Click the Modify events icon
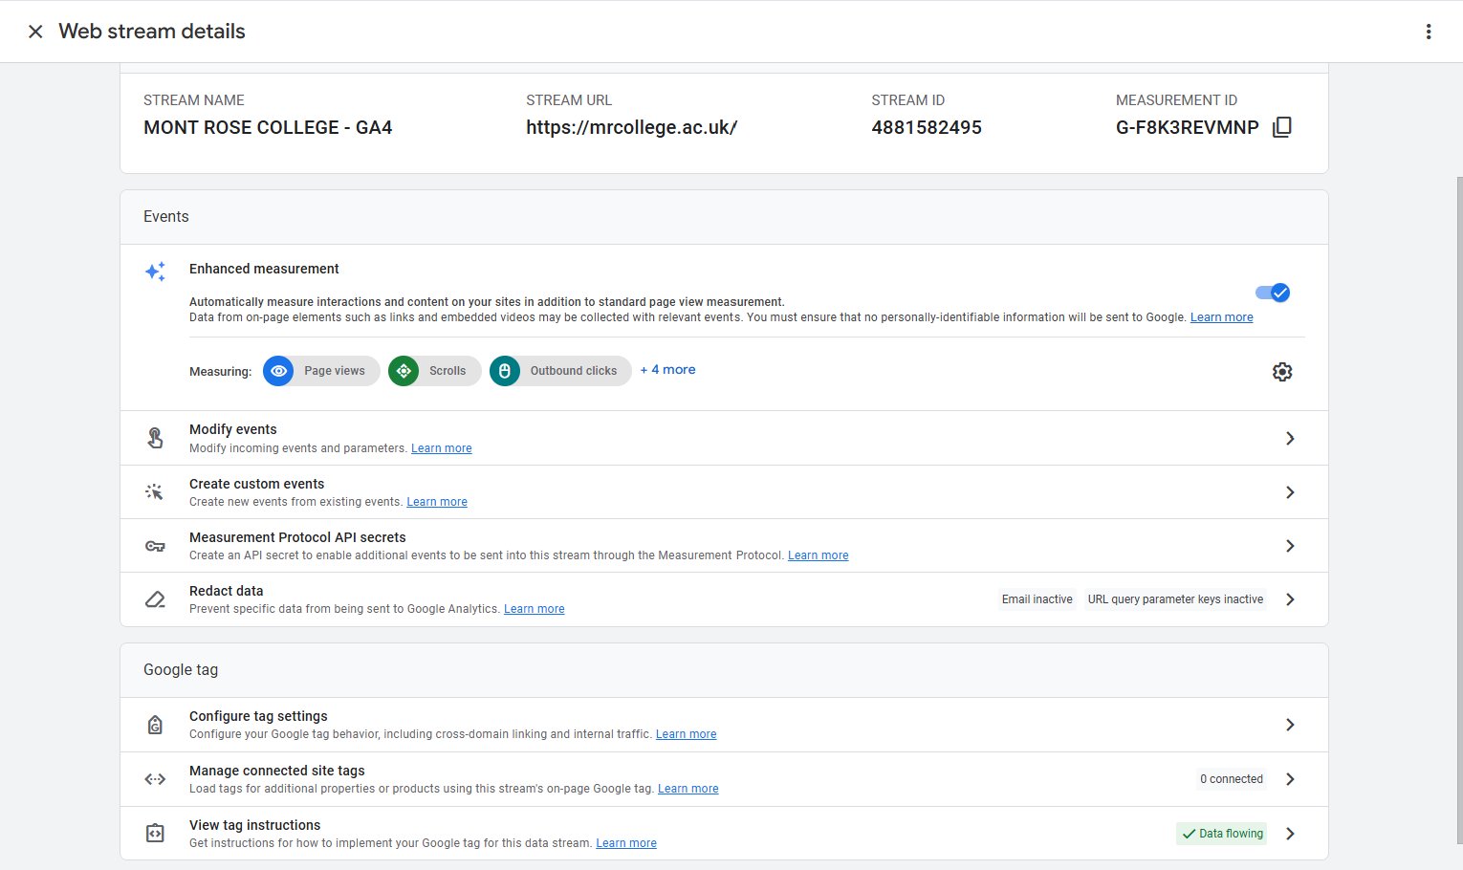 point(154,437)
